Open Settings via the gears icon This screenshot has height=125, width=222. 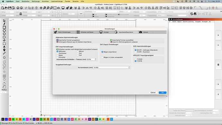(x=68, y=8)
